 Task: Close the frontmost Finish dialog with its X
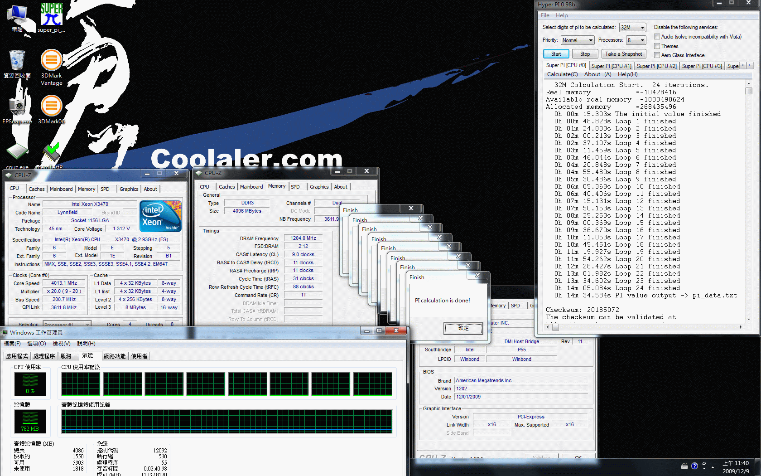click(477, 275)
